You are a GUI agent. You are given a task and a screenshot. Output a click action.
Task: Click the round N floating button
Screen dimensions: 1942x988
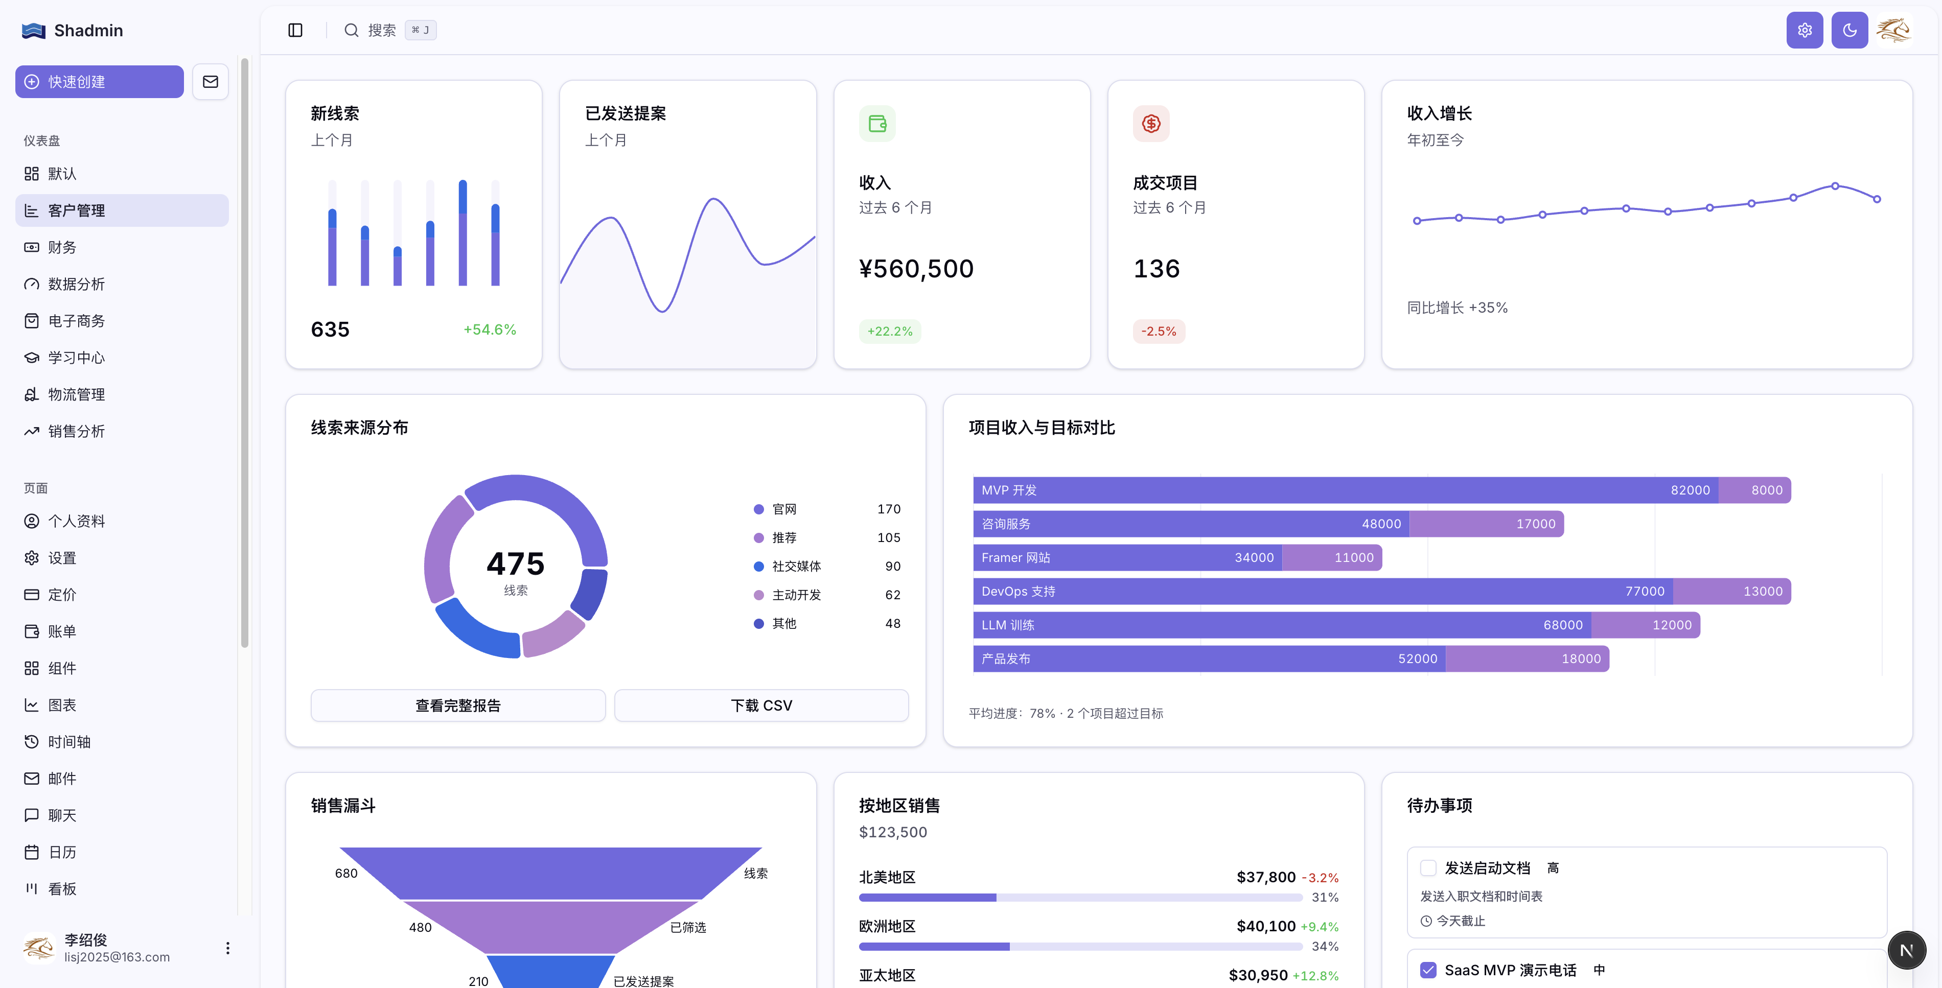(1907, 950)
